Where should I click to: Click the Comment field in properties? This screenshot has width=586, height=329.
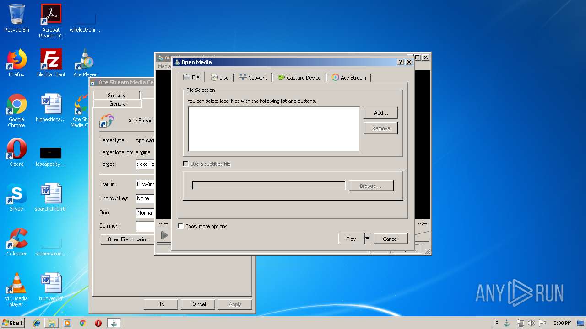[145, 226]
